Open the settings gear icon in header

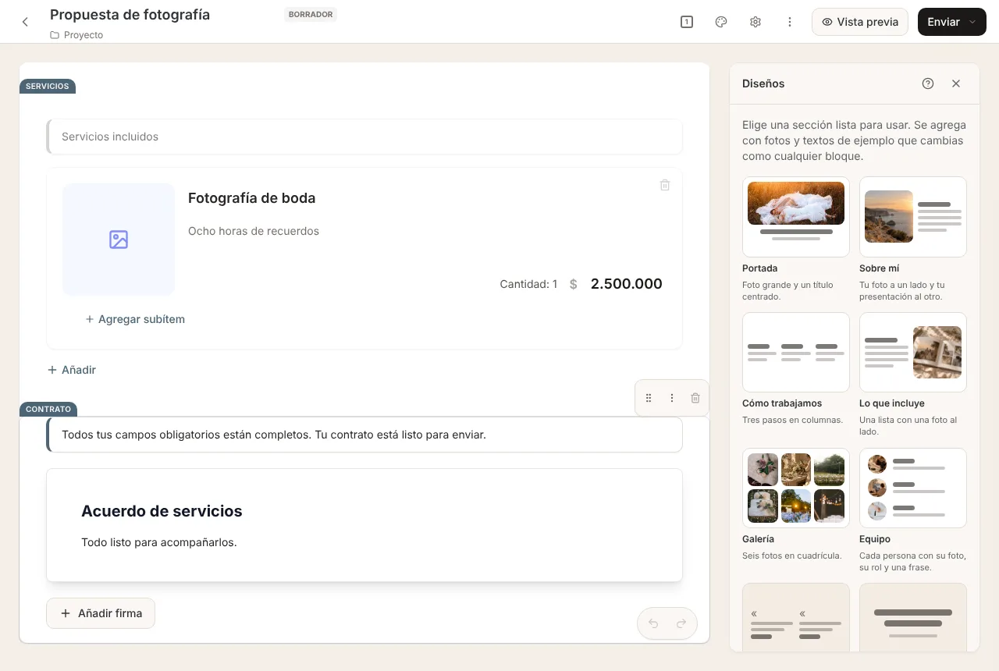[x=755, y=22]
